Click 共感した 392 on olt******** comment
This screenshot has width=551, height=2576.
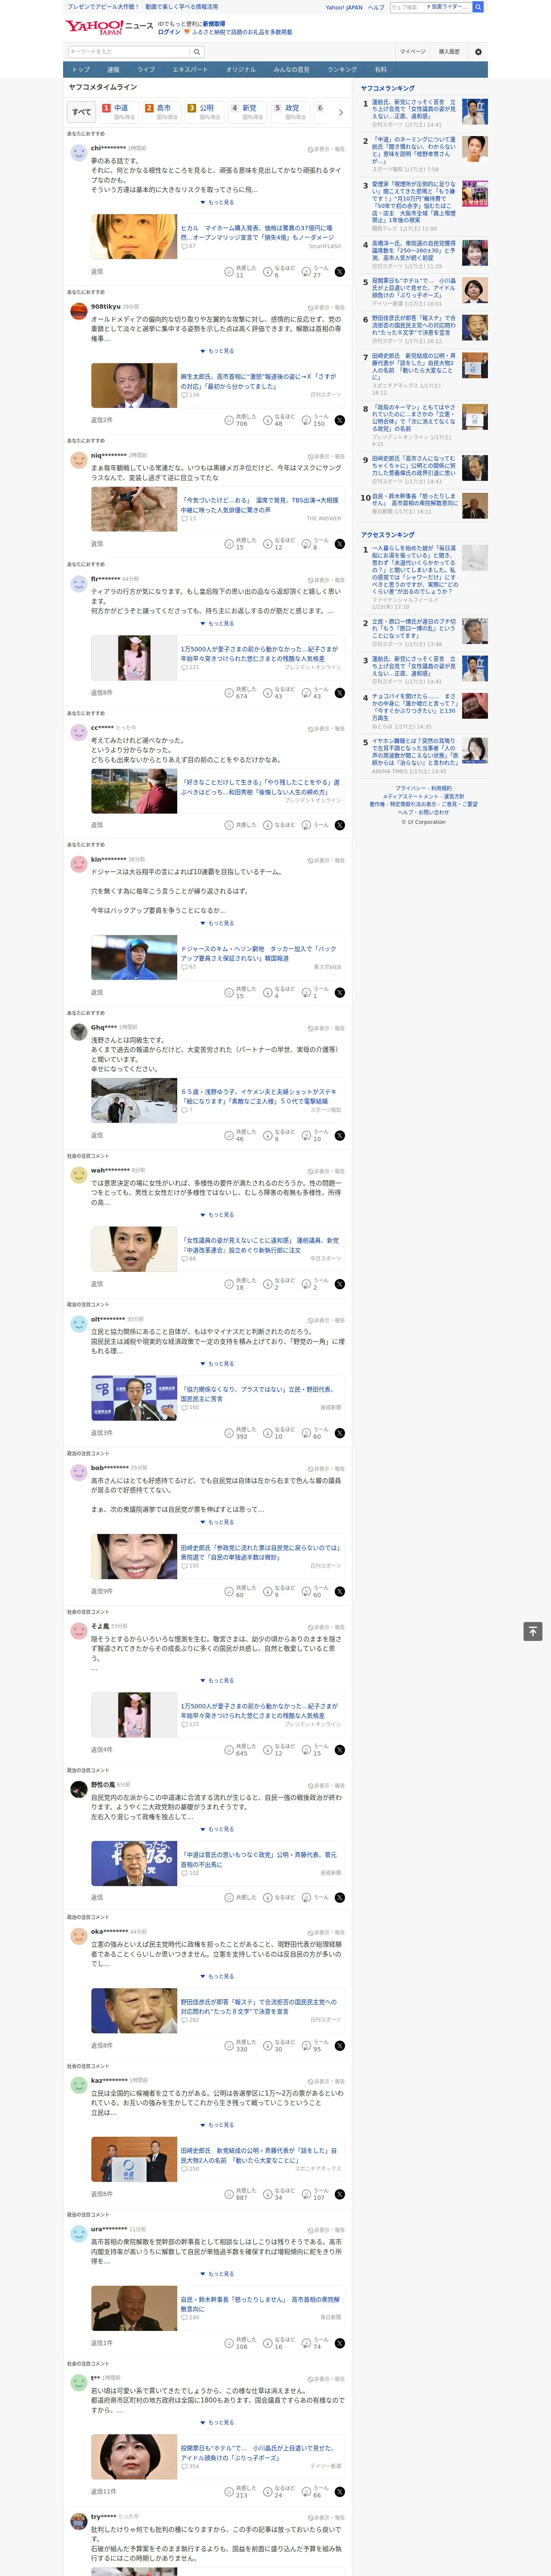[241, 1433]
